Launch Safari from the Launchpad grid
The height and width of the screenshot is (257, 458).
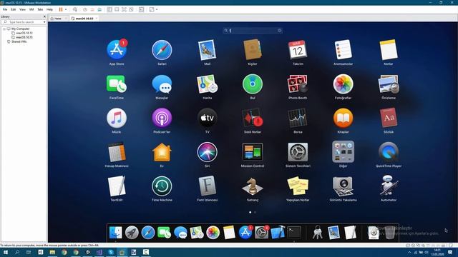(x=162, y=50)
